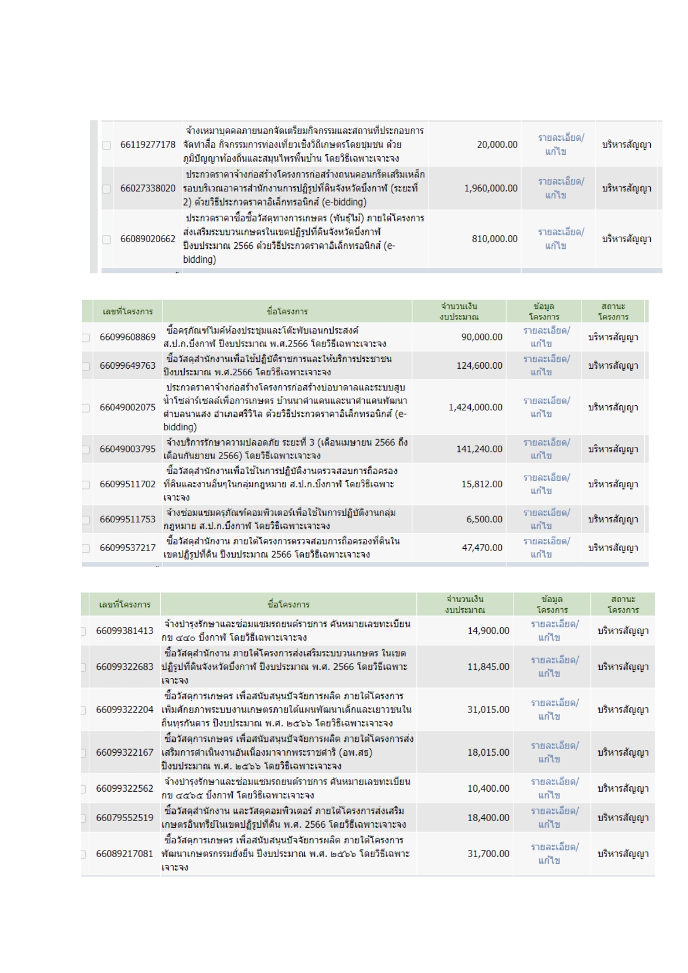Image resolution: width=688 pixels, height=973 pixels.
Task: Click บริหารสัญญา status of project 66119277178
Action: coord(626,145)
